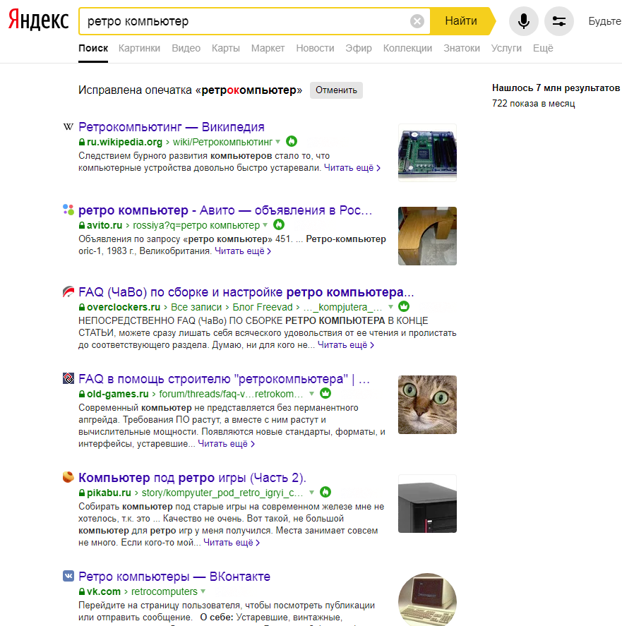This screenshot has height=626, width=622.
Task: Expand dropdown arrow after vk.com retrocomputers
Action: (x=203, y=591)
